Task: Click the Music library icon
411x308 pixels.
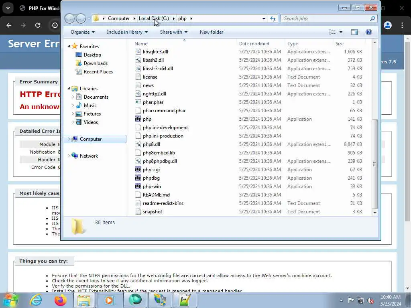Action: click(x=78, y=105)
